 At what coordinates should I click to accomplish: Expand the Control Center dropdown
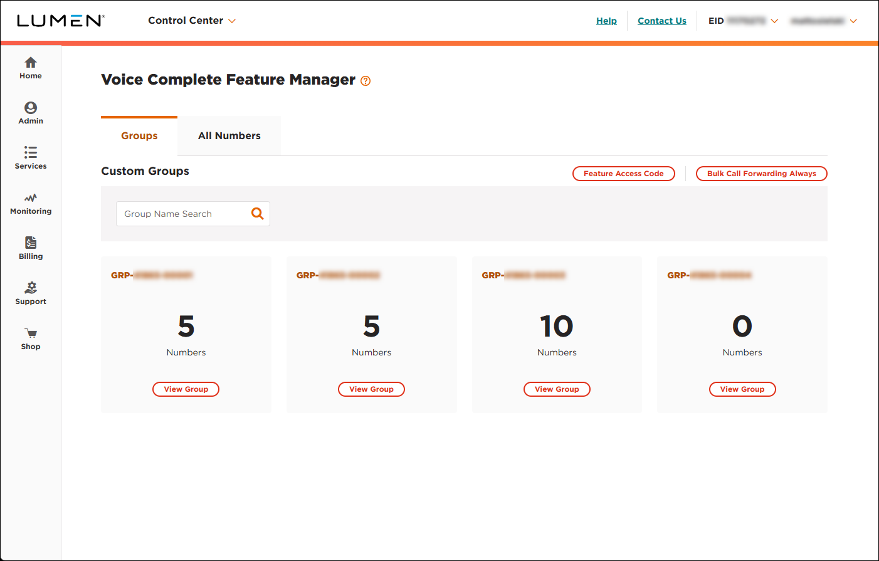pyautogui.click(x=192, y=21)
